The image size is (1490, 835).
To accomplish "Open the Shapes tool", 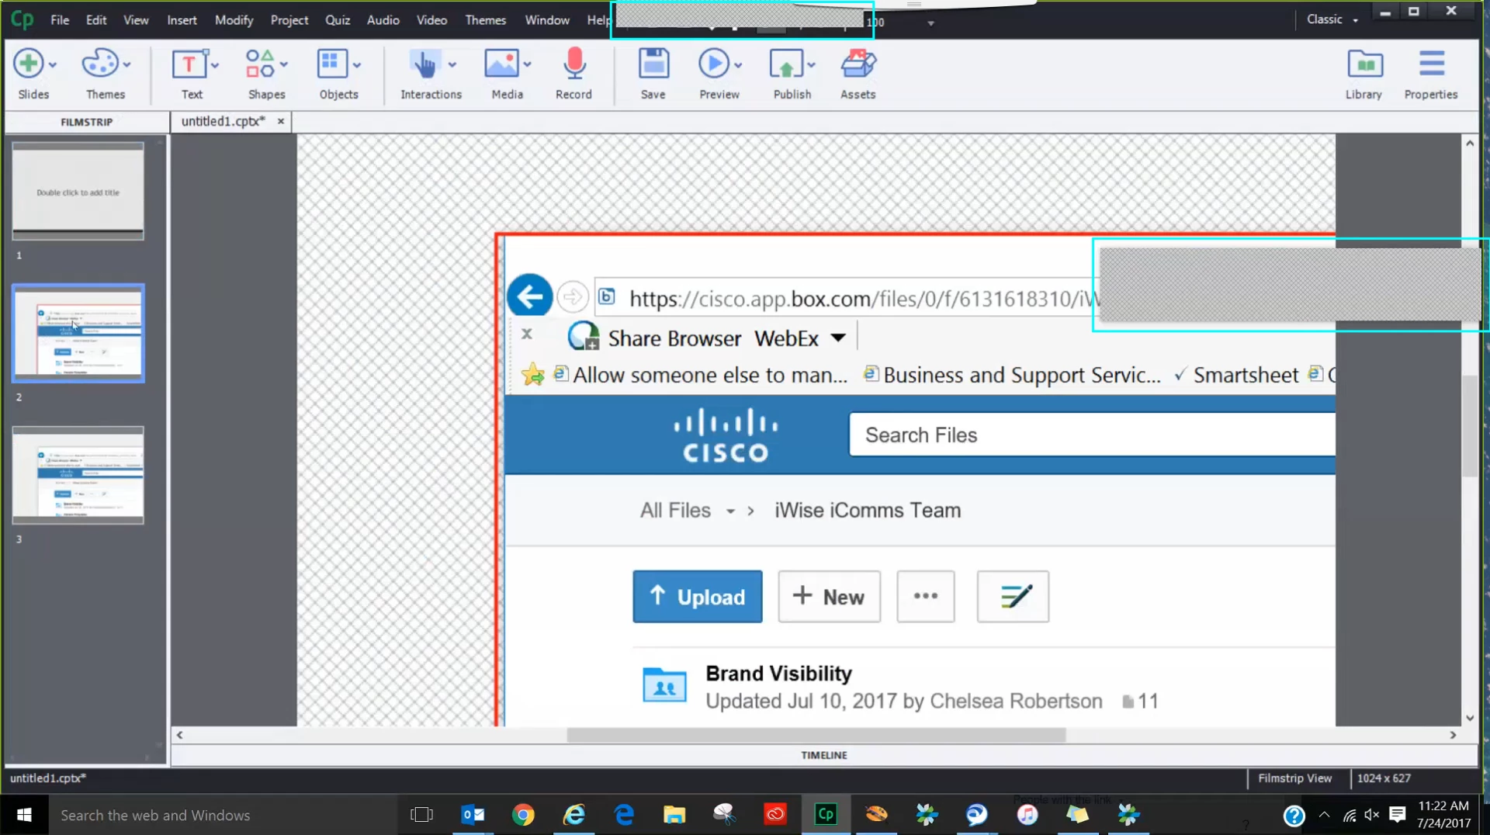I will point(260,64).
